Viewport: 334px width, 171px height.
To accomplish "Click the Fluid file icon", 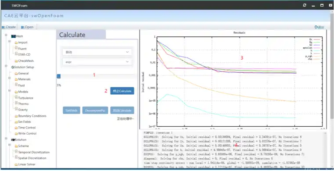I will pyautogui.click(x=16, y=85).
